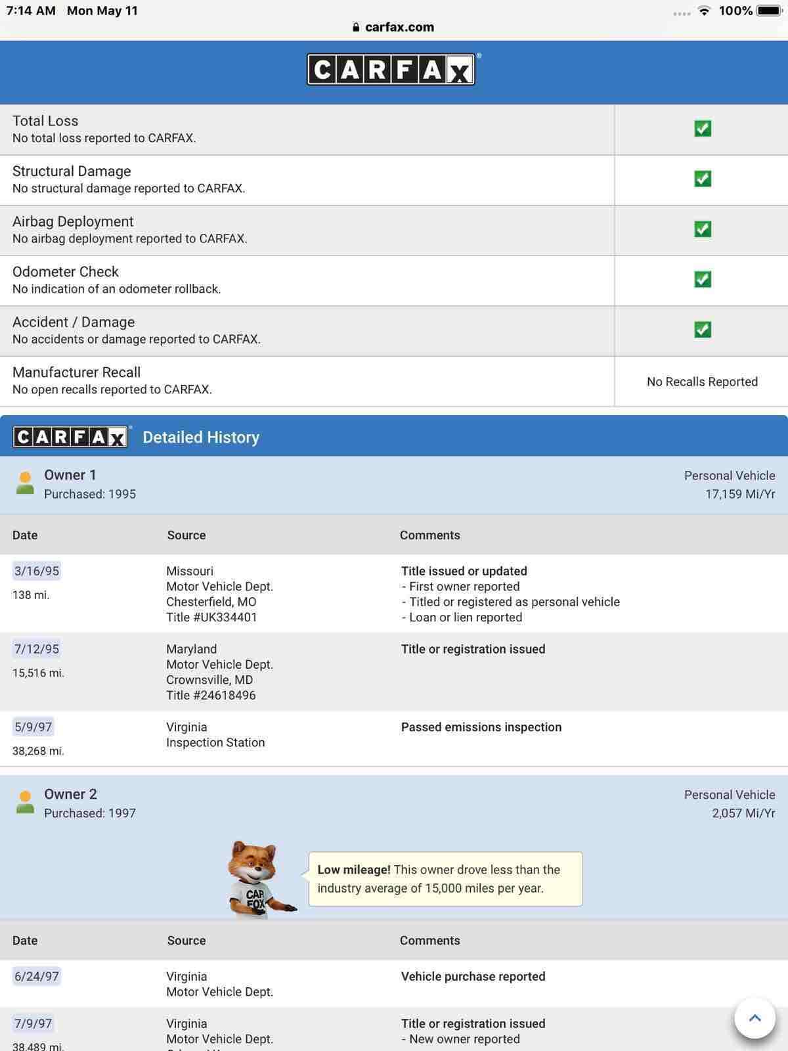Click the 'Manufacturer Recall' heading
Screen dimensions: 788x1051
76,372
